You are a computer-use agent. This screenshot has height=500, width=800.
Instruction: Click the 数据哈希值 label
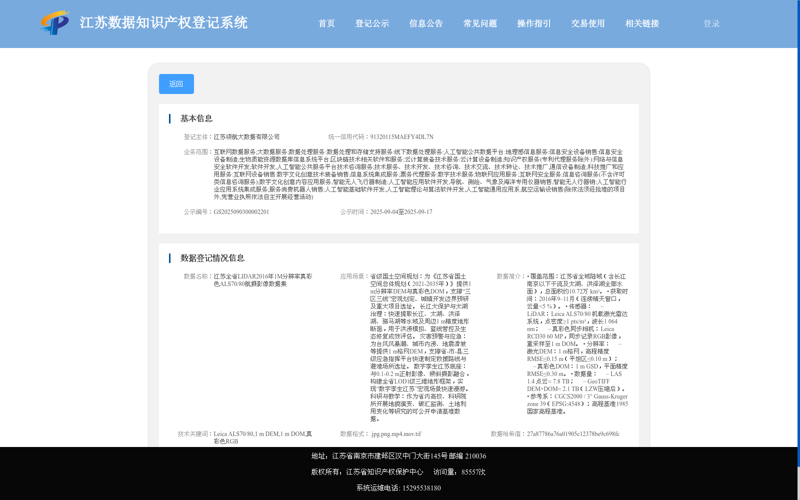click(508, 434)
